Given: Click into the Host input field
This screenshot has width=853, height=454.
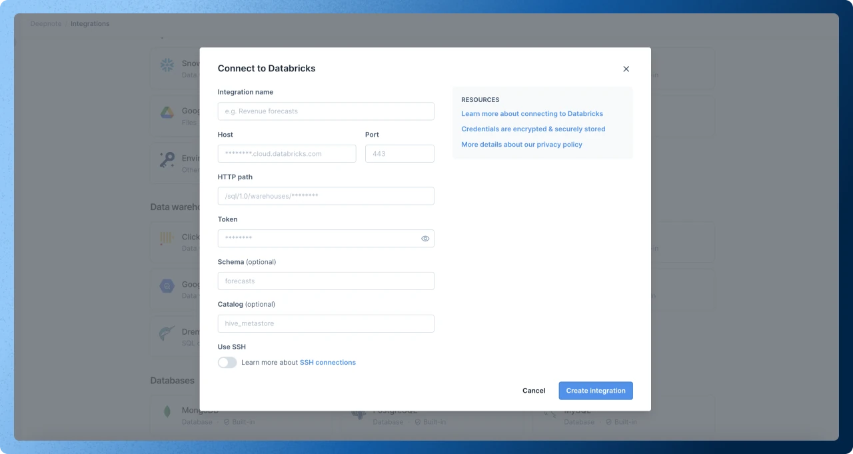Looking at the screenshot, I should click(287, 154).
